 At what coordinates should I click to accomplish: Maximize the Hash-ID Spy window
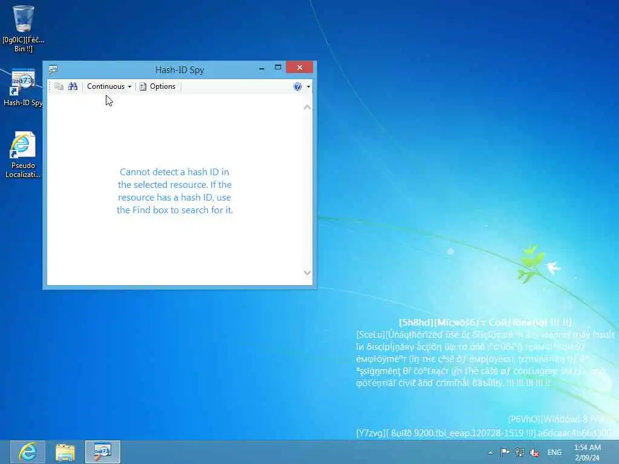coord(278,68)
